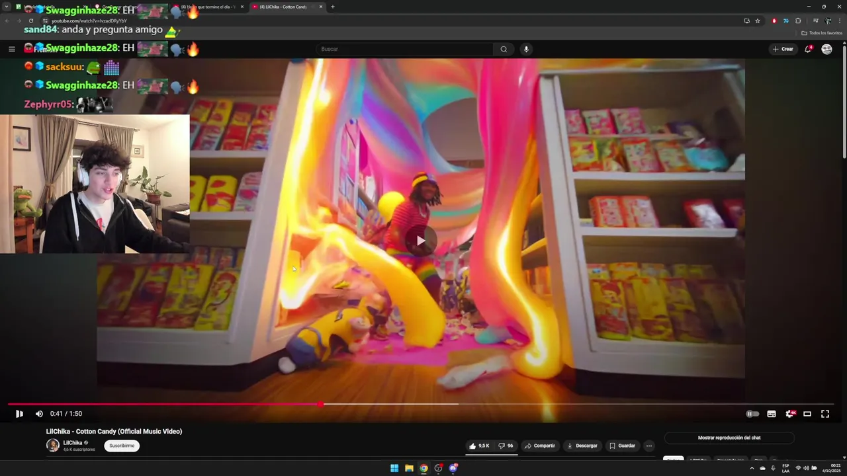Click the Crear button
Viewport: 847px width, 476px height.
783,49
